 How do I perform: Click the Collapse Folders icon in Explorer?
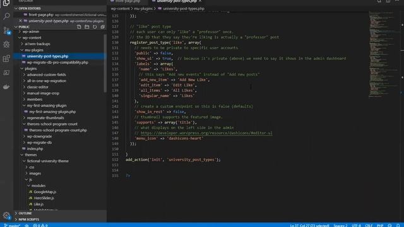coord(102,26)
